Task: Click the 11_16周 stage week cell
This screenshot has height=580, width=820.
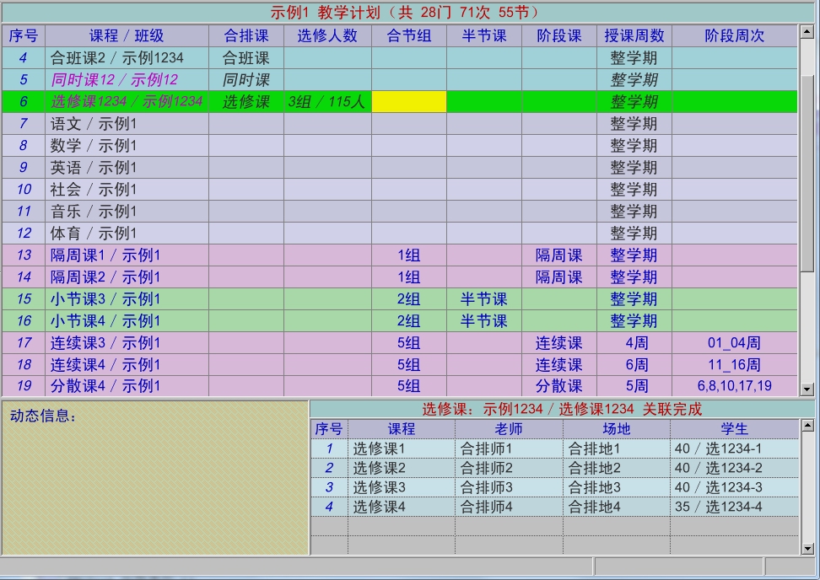Action: point(735,365)
